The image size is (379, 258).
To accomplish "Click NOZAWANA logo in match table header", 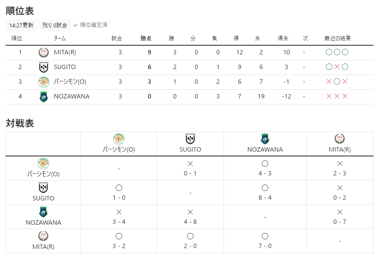I will coord(265,139).
